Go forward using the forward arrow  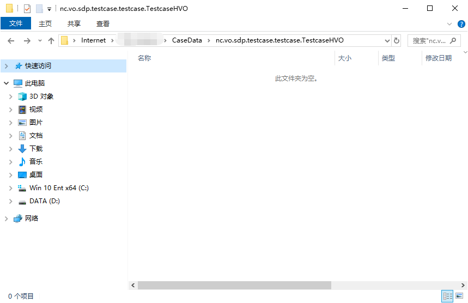pos(27,40)
